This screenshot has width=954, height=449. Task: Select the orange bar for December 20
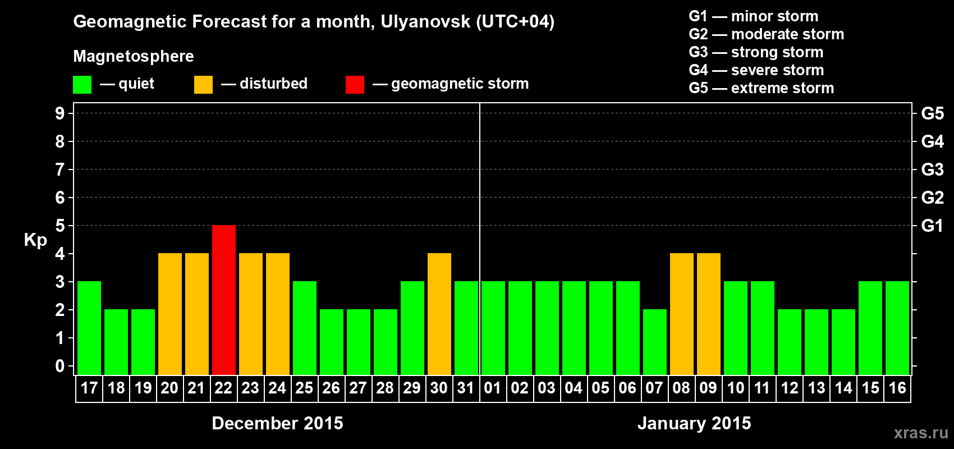click(x=170, y=314)
